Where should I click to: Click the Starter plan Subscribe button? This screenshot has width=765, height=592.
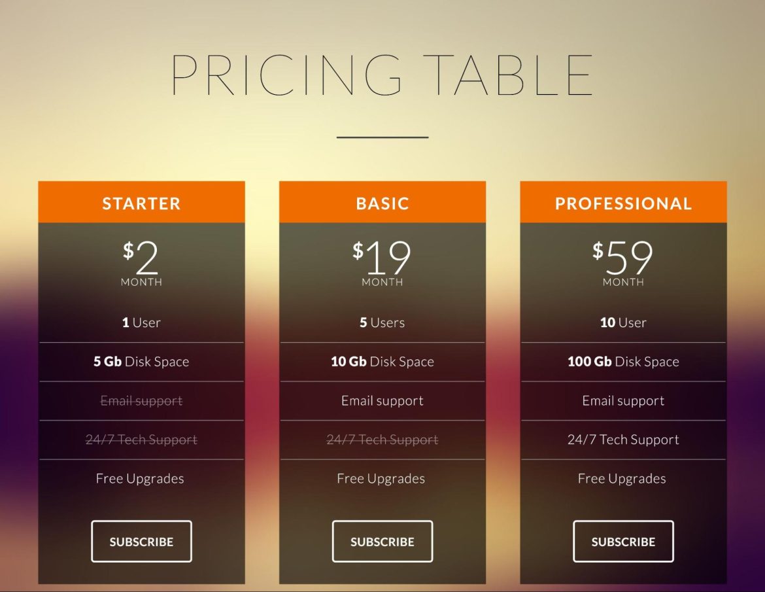pyautogui.click(x=141, y=541)
